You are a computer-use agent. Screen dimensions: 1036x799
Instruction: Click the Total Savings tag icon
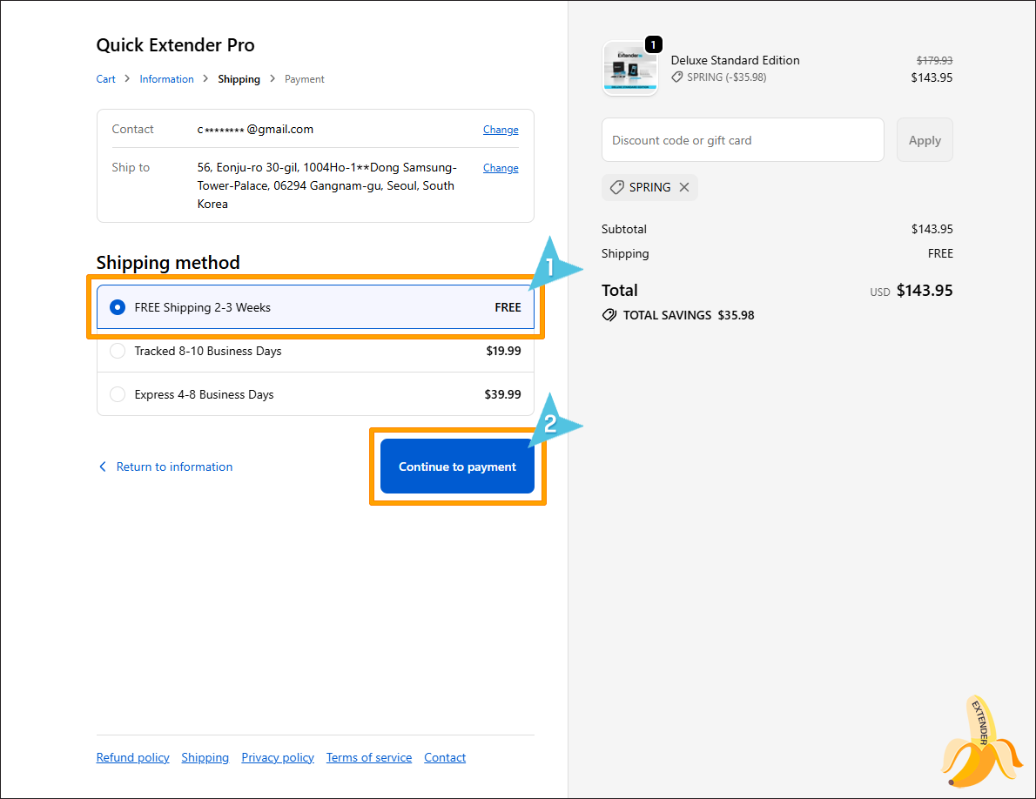609,315
